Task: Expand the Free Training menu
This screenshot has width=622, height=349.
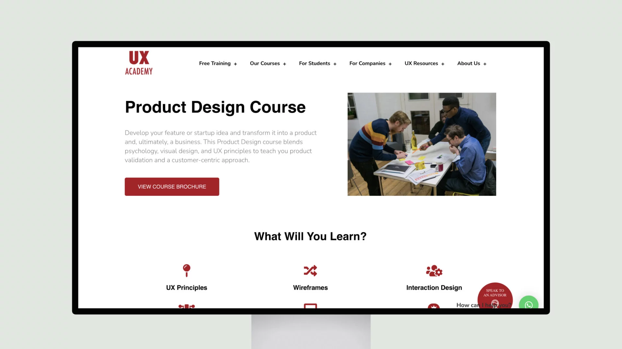Action: 236,63
